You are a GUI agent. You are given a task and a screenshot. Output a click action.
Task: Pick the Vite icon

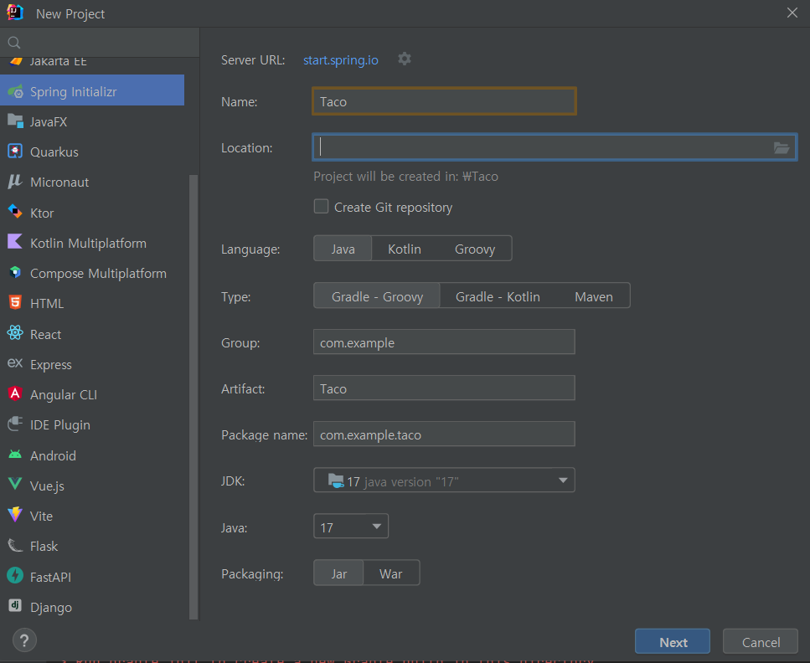tap(16, 516)
